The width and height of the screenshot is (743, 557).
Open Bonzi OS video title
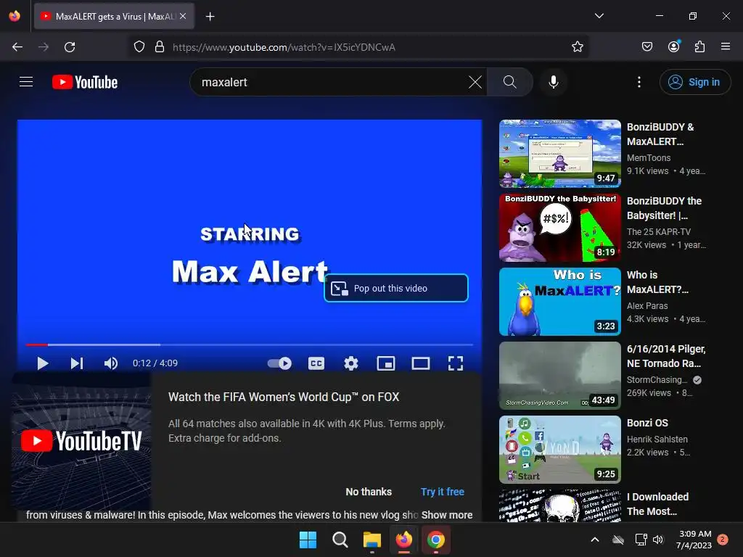click(x=647, y=423)
